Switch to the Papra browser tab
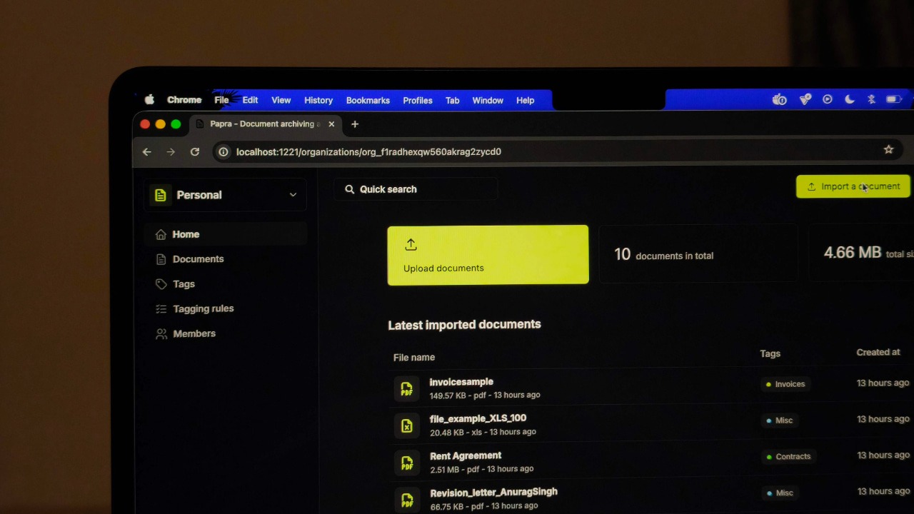The image size is (914, 514). [261, 124]
